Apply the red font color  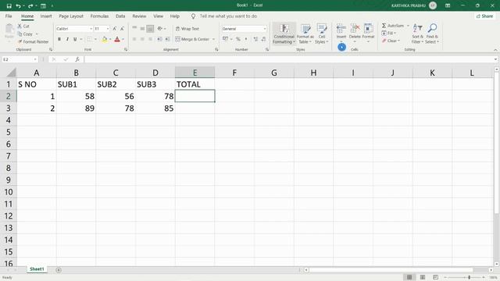tap(117, 39)
